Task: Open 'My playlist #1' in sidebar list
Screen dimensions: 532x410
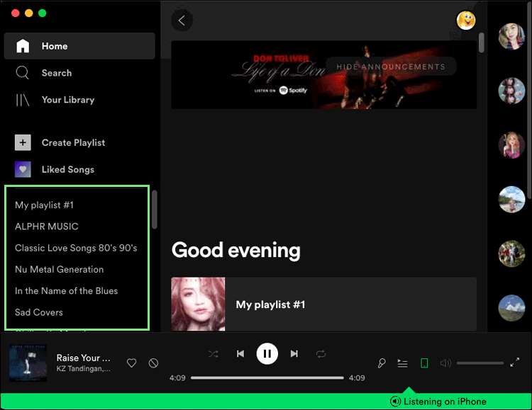Action: tap(44, 205)
